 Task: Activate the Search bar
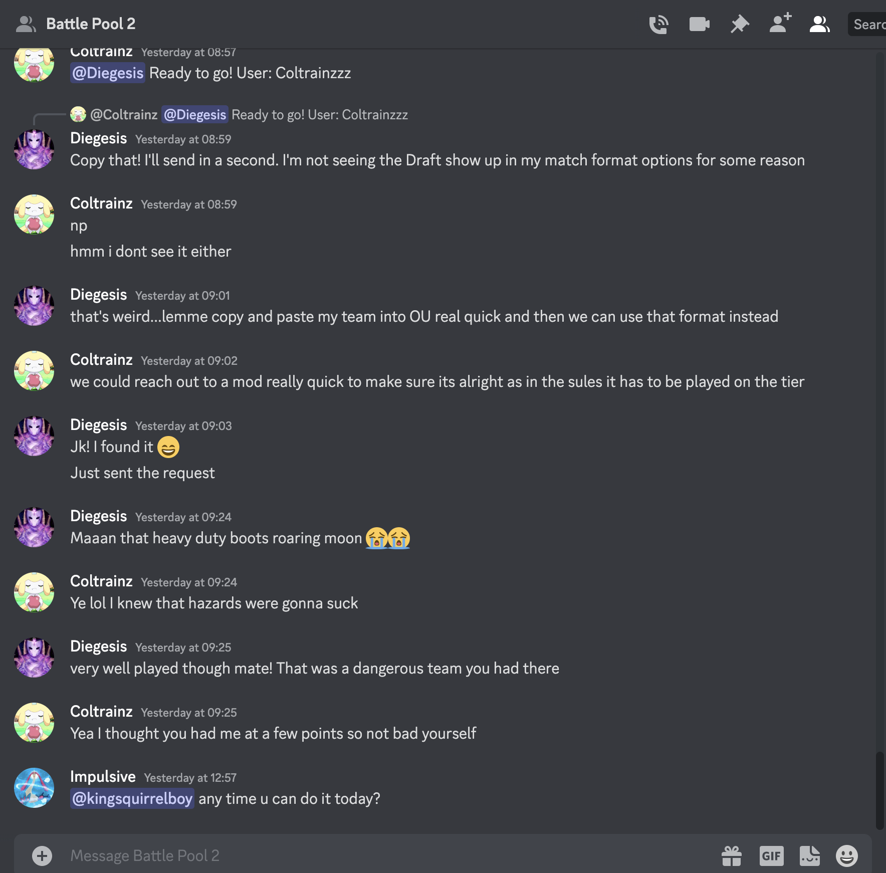point(869,24)
